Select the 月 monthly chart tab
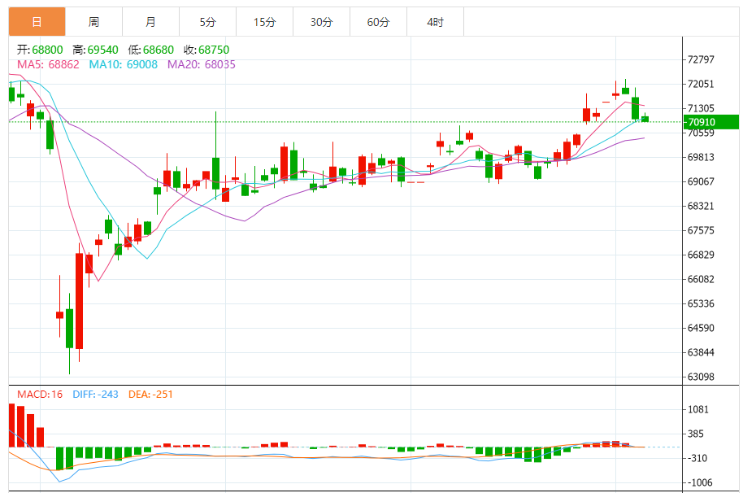743x493 pixels. tap(150, 22)
